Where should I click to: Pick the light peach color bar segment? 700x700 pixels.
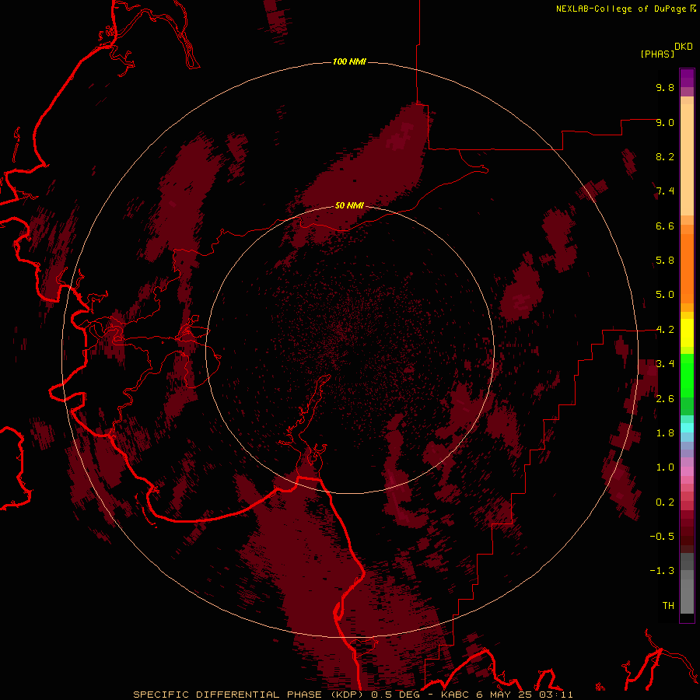point(687,159)
